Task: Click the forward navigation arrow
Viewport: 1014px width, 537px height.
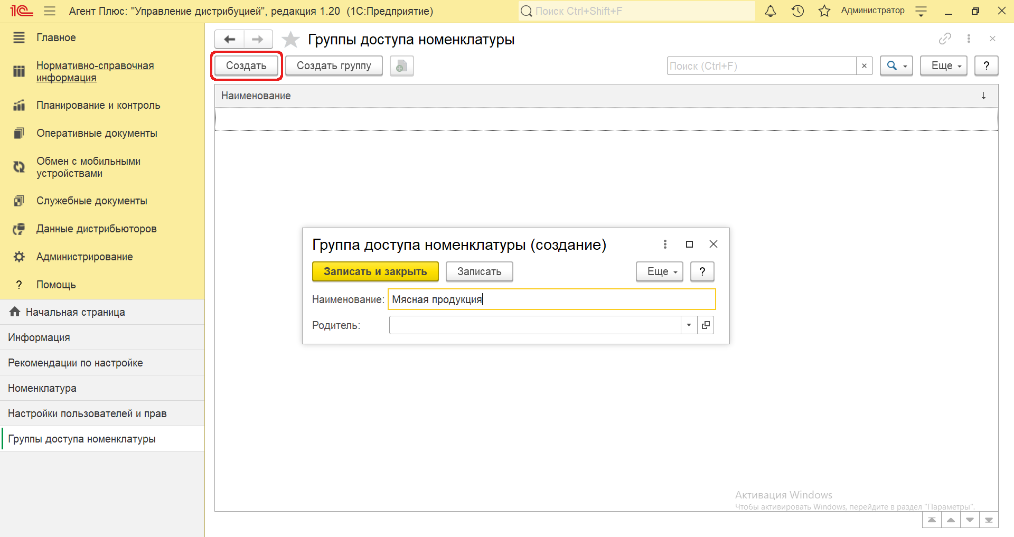Action: coord(258,40)
